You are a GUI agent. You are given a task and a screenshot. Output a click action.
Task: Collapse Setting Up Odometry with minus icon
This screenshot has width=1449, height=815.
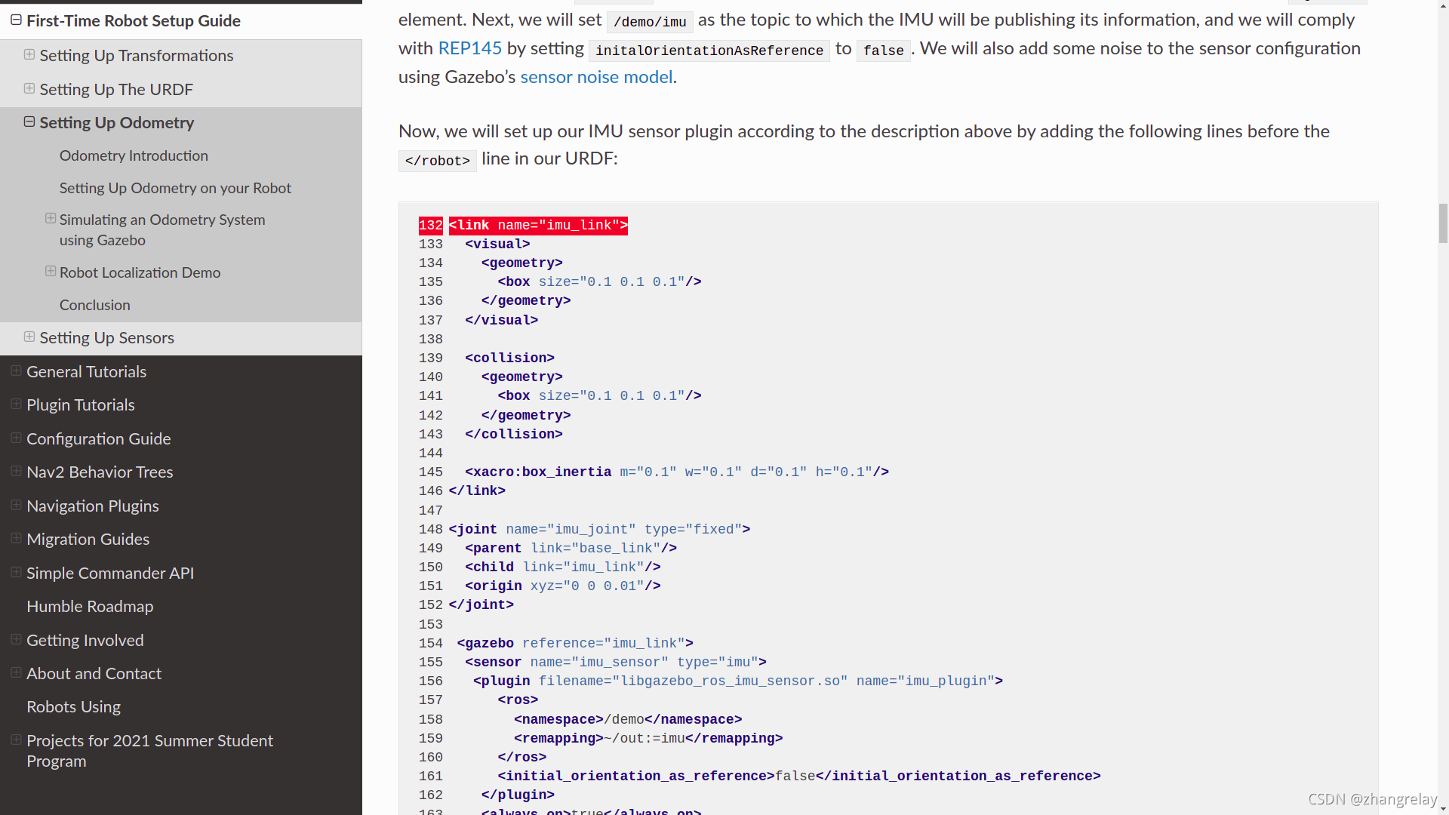coord(29,121)
